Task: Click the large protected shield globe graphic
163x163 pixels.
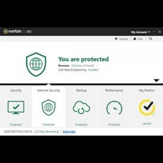Action: coord(36,64)
